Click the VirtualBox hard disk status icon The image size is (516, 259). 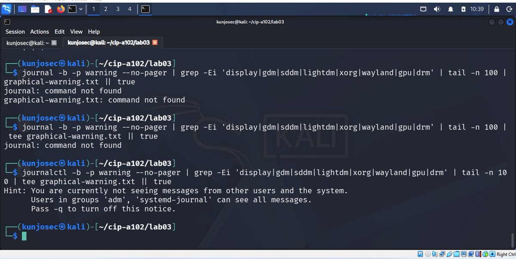pyautogui.click(x=420, y=254)
